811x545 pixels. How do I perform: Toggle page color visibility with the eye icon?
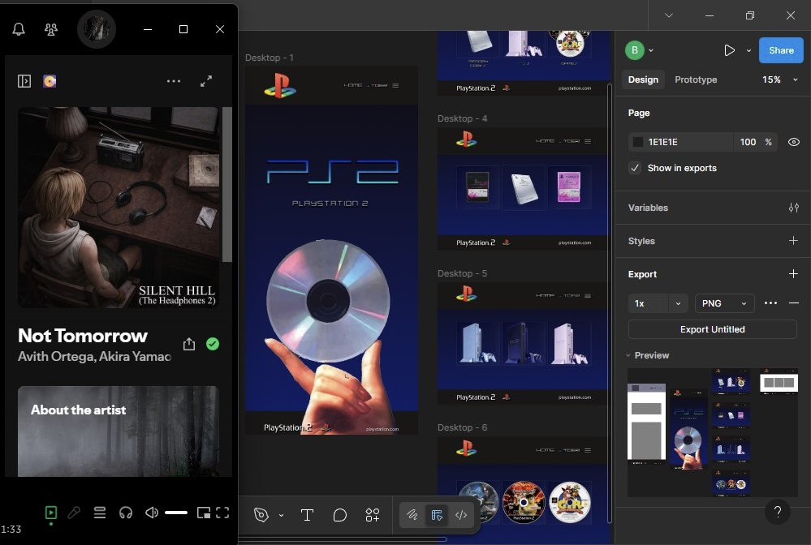(793, 142)
